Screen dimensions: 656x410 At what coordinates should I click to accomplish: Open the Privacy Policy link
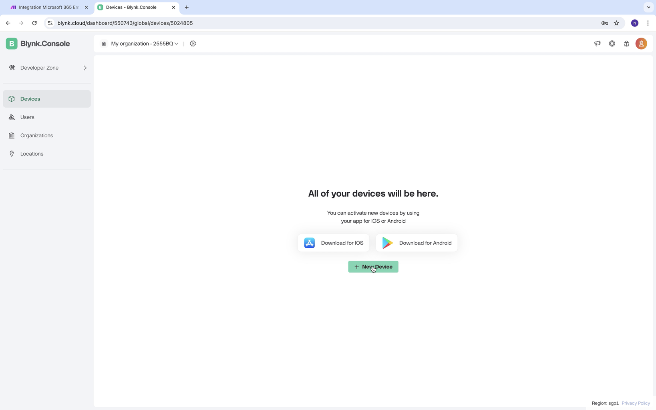pyautogui.click(x=636, y=403)
